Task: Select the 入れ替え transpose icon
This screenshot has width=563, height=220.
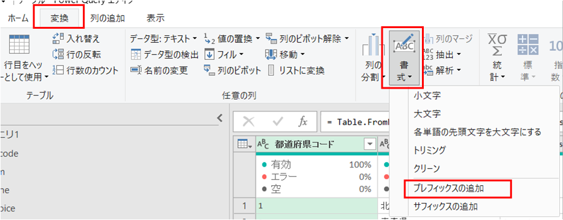Action: [59, 38]
